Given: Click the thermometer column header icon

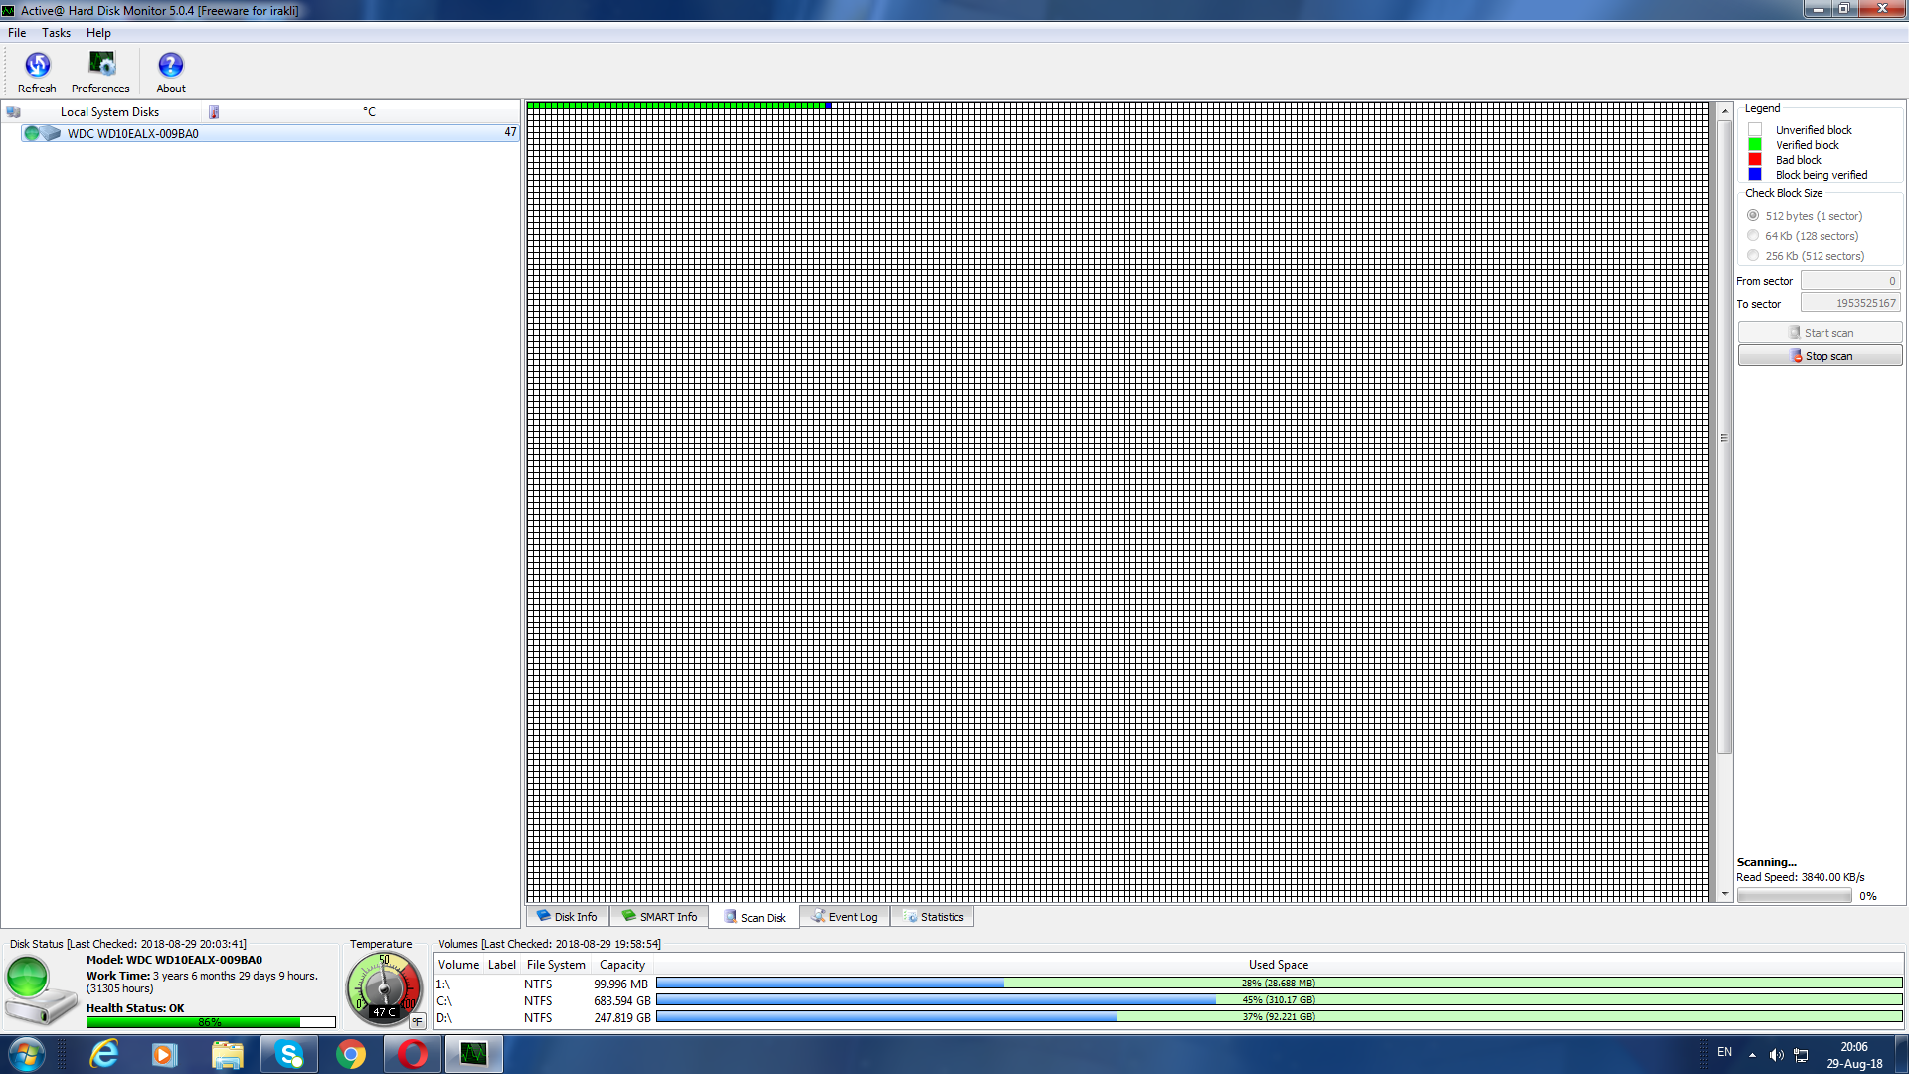Looking at the screenshot, I should [x=214, y=112].
